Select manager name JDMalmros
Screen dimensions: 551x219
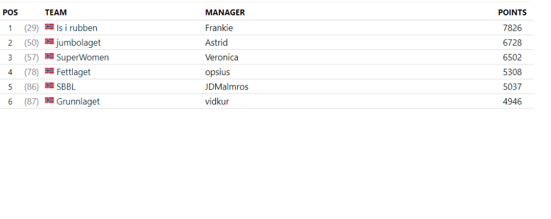[227, 87]
